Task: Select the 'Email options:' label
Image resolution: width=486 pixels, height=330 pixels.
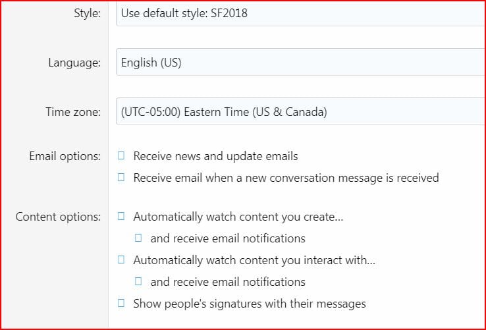Action: tap(65, 156)
